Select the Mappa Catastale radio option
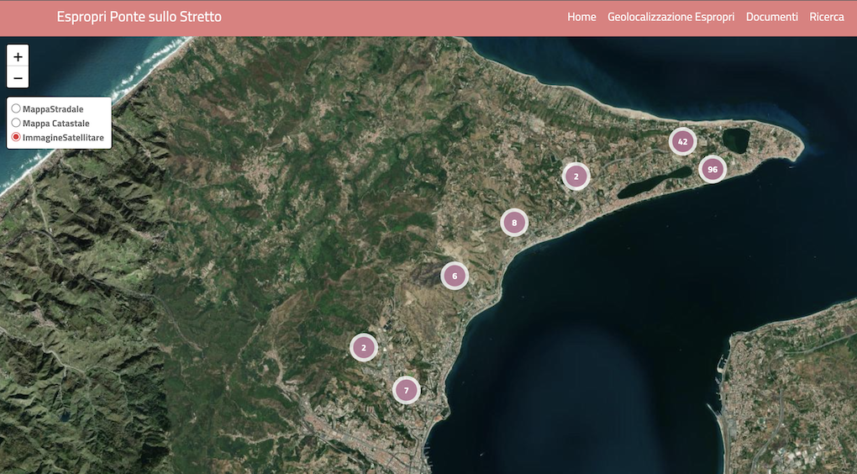This screenshot has height=474, width=857. [x=16, y=123]
